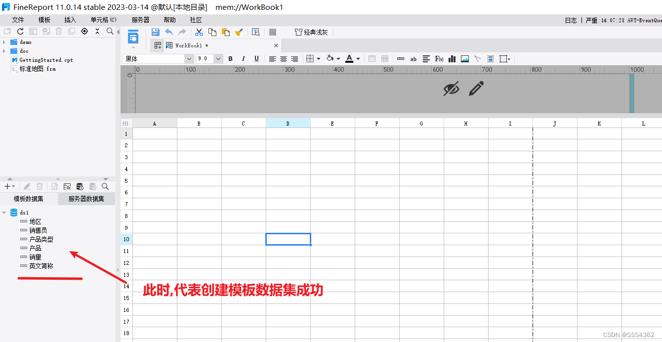Insert rich text cell element
The image size is (662, 342).
click(426, 59)
